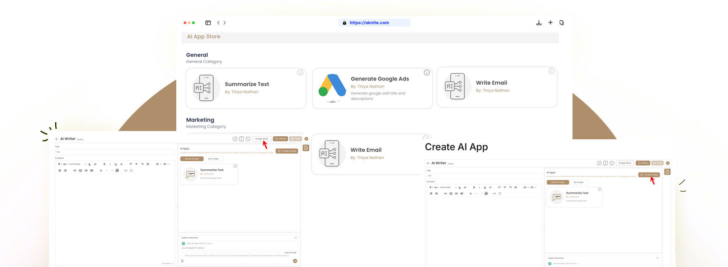Toggle the browser sidebar panel icon
Screen dimensions: 728x267
(x=208, y=23)
